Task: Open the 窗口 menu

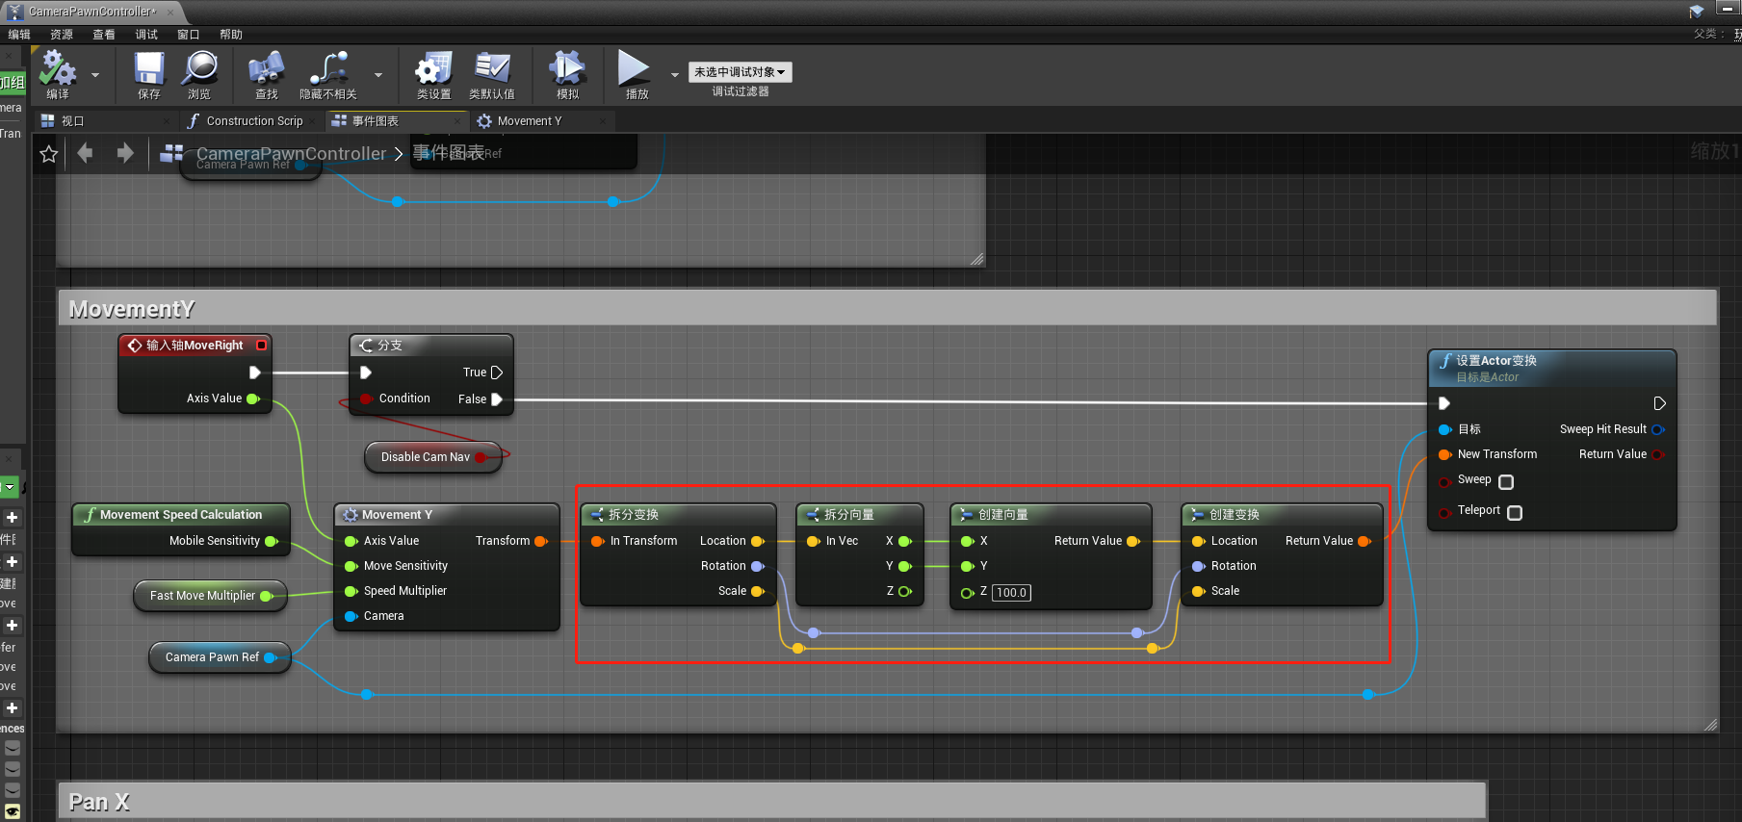Action: pos(189,35)
